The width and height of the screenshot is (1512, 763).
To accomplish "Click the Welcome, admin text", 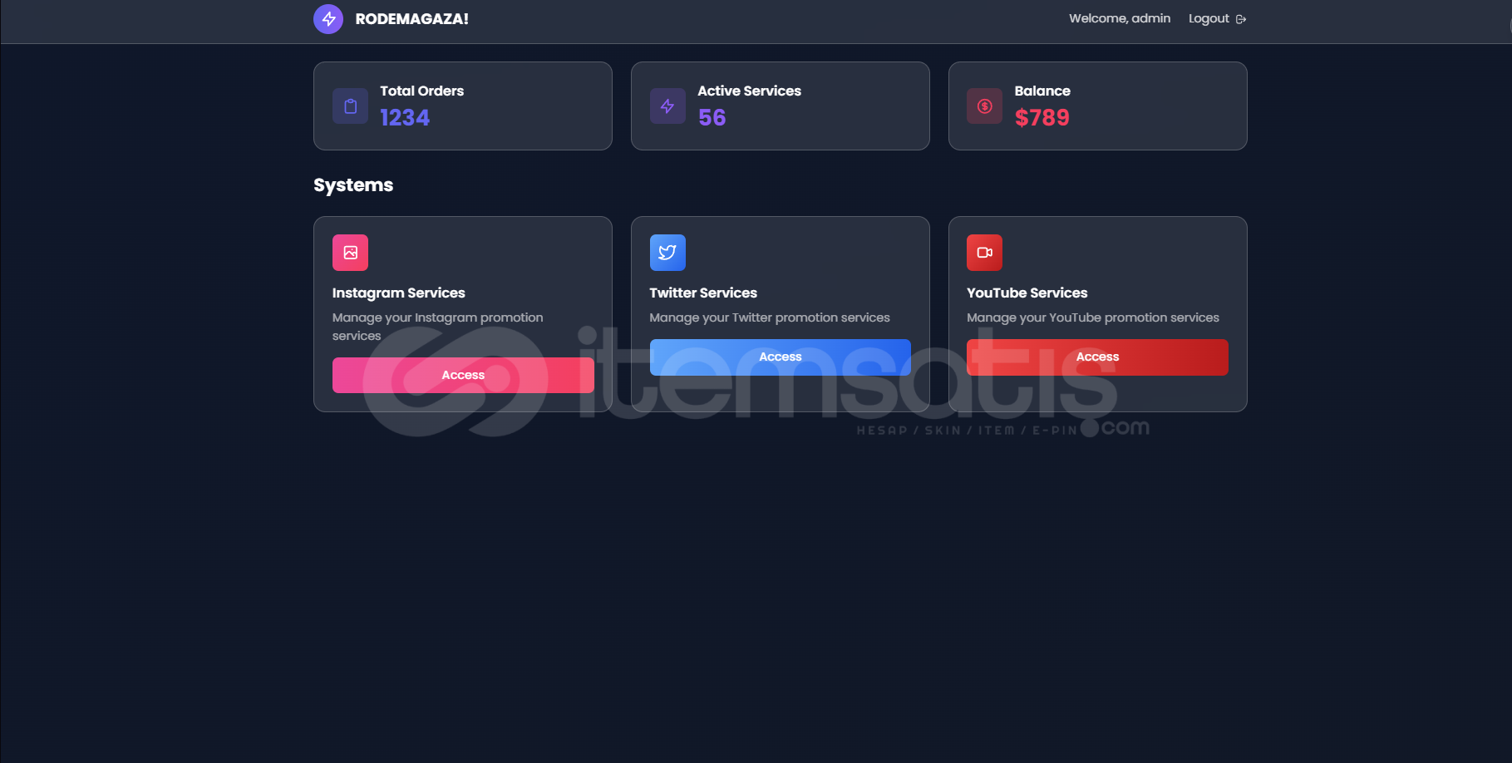I will pos(1120,18).
